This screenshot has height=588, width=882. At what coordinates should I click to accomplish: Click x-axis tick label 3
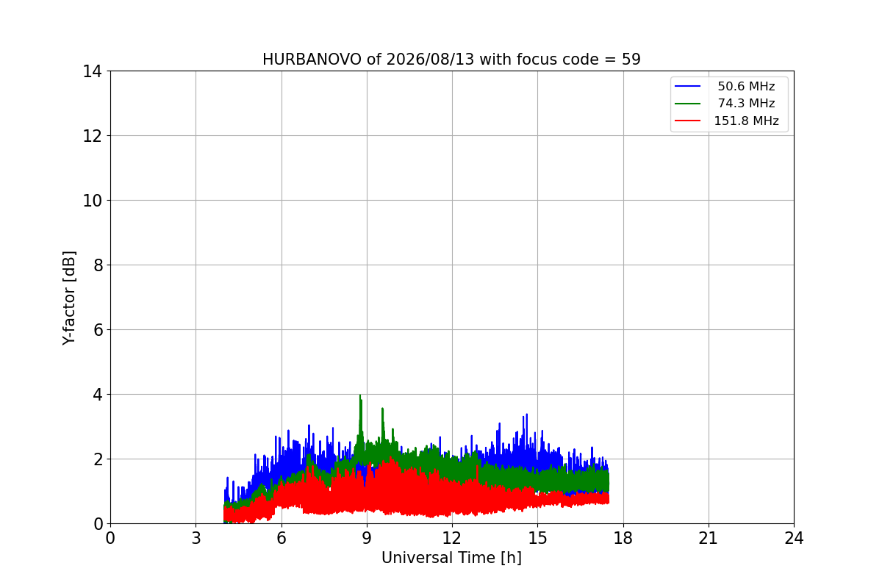[196, 538]
